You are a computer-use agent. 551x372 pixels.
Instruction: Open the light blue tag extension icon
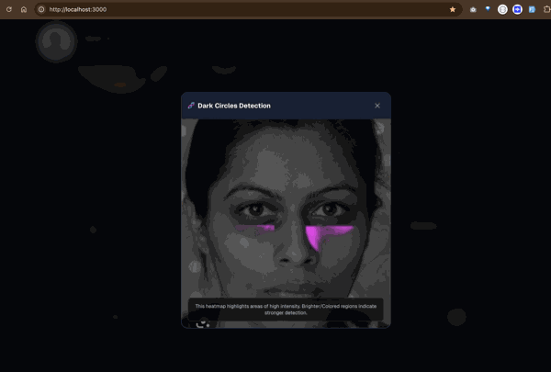pos(532,9)
